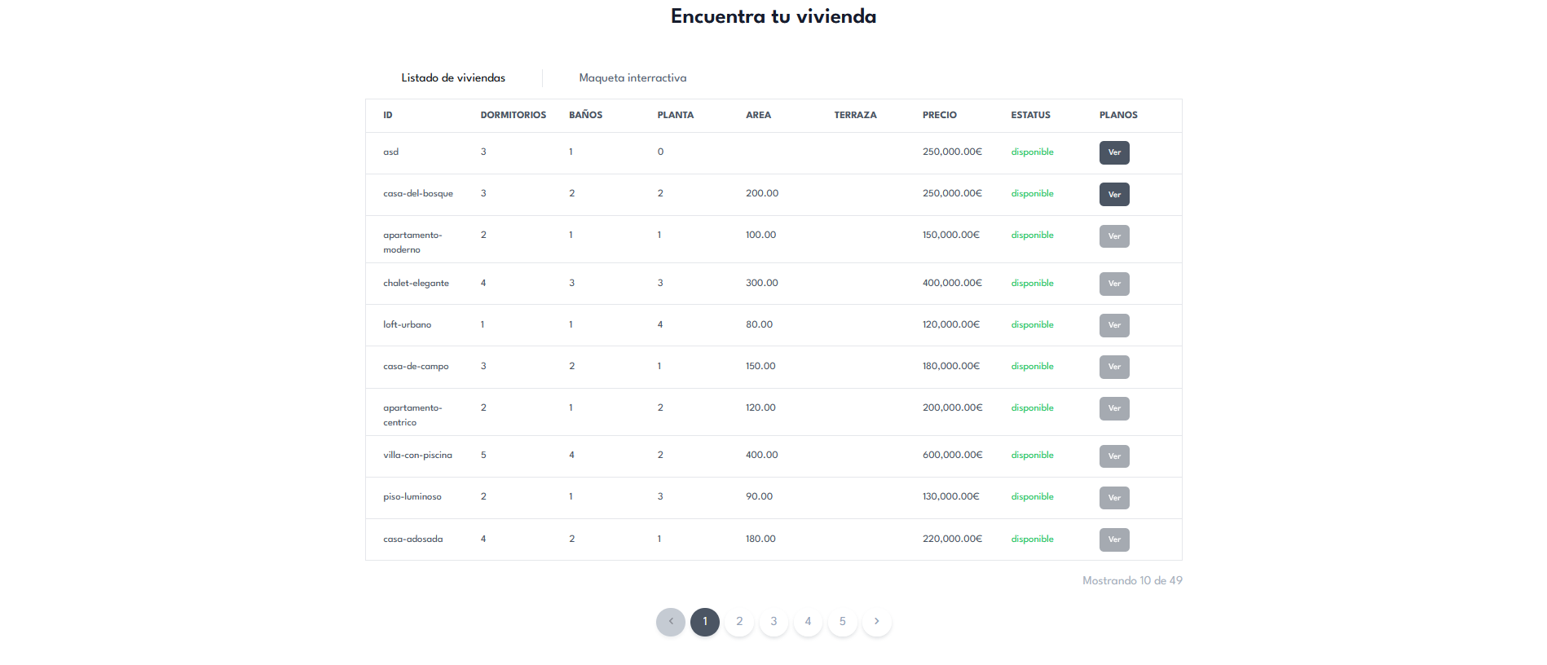This screenshot has height=665, width=1547.
Task: View plans for casa-de-campo
Action: [1113, 367]
